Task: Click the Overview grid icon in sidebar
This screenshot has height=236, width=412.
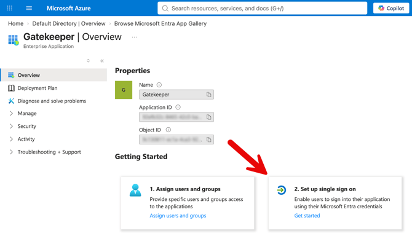Action: pos(11,75)
